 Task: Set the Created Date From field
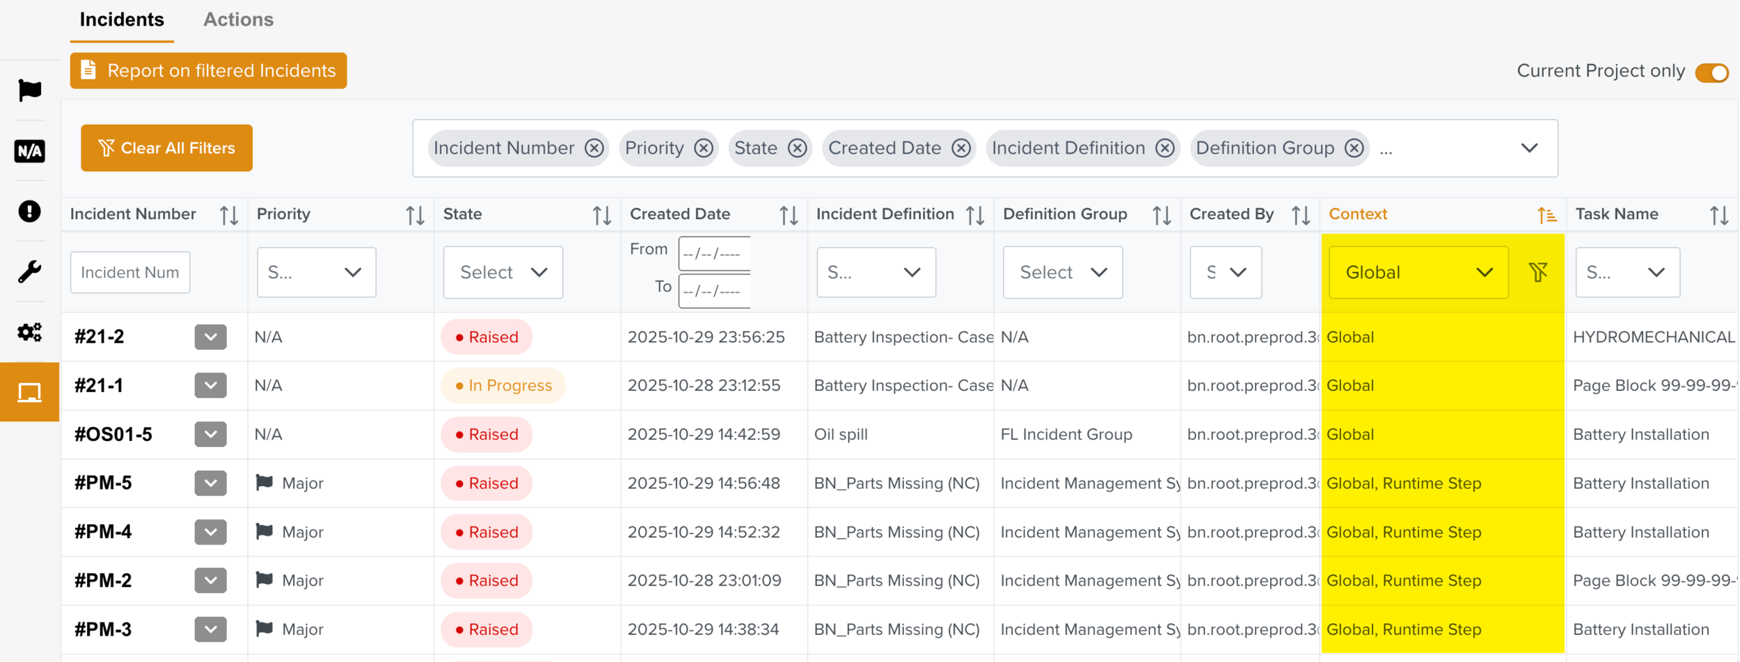(715, 254)
